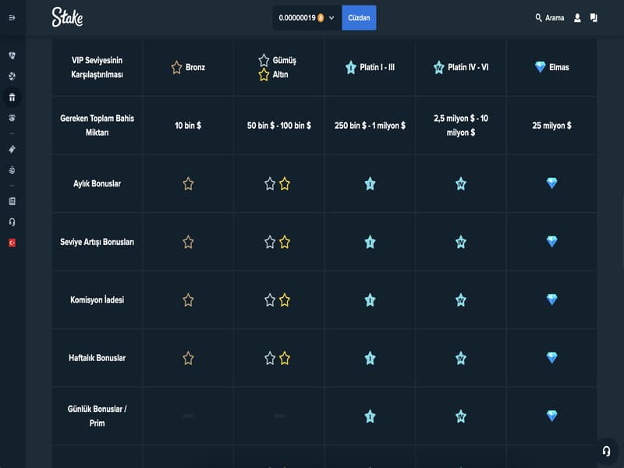Click the handshake icon in sidebar
Viewport: 624px width, 468px height.
(x=12, y=118)
